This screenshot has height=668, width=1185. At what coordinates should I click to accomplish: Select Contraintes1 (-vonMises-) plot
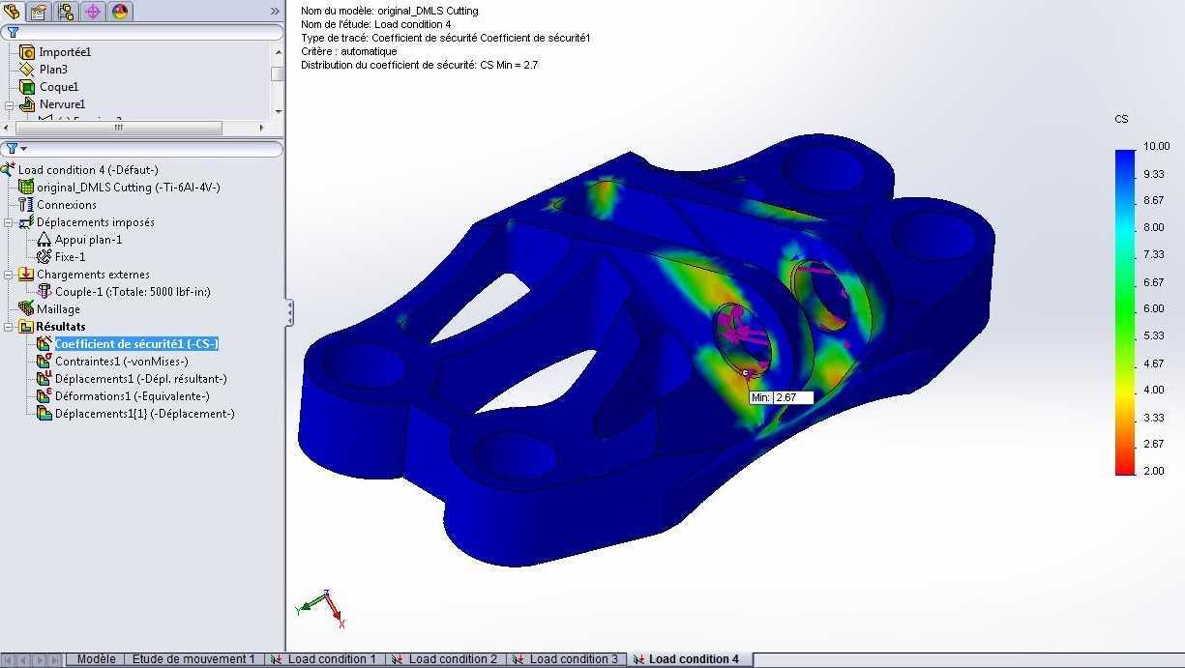point(122,362)
